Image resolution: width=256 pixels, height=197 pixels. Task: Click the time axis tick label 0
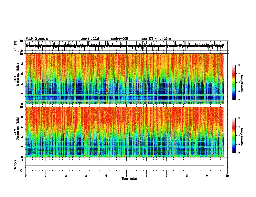[x=26, y=176]
